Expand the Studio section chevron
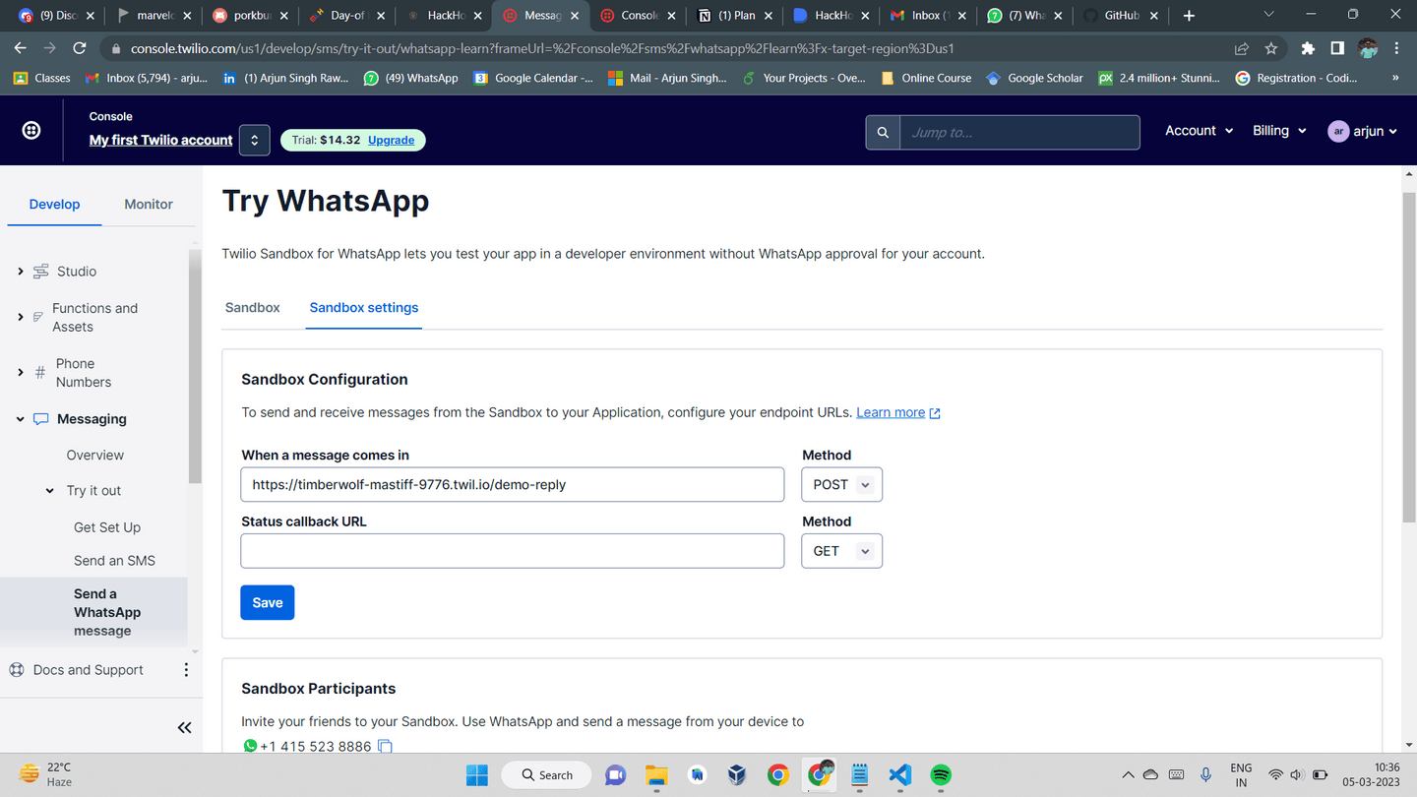This screenshot has height=797, width=1417. click(20, 272)
